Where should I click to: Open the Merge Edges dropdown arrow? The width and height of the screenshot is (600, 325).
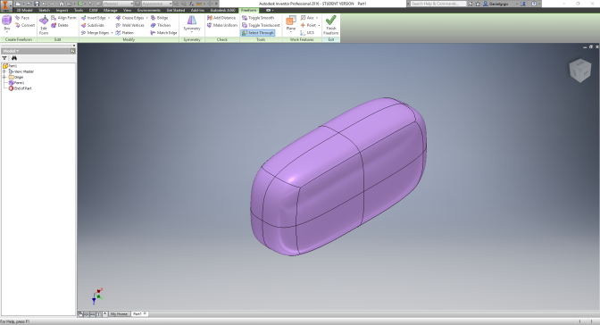112,33
